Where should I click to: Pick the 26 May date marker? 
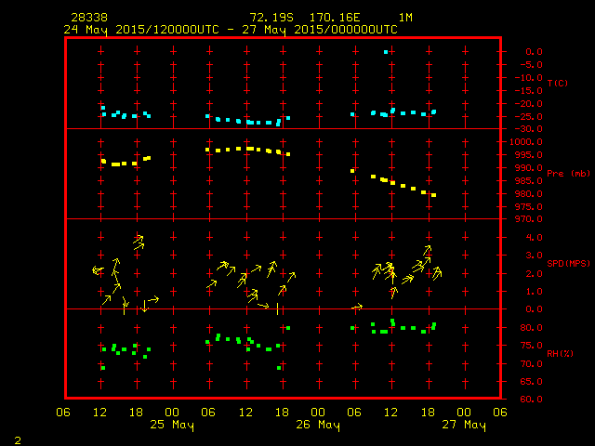317,426
